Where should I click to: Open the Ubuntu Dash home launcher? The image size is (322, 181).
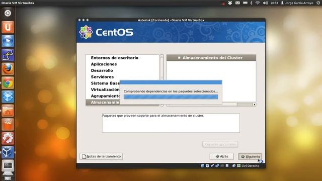[x=8, y=13]
